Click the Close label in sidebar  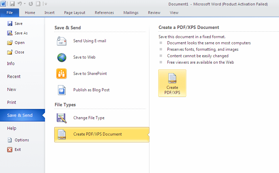coord(19,52)
